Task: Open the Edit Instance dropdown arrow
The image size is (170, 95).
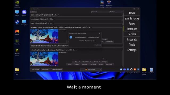Action: [x=91, y=62]
